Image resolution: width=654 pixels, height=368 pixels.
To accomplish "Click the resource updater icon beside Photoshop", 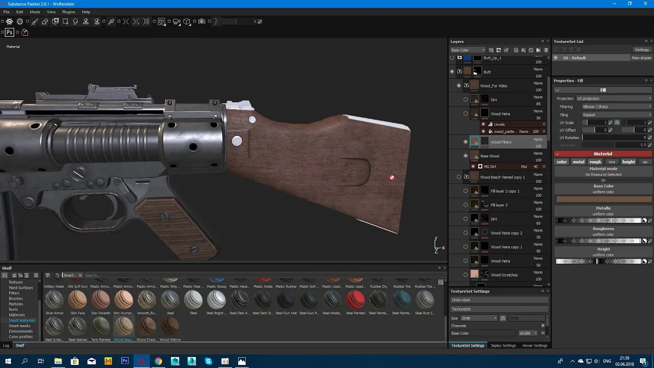I will point(24,32).
